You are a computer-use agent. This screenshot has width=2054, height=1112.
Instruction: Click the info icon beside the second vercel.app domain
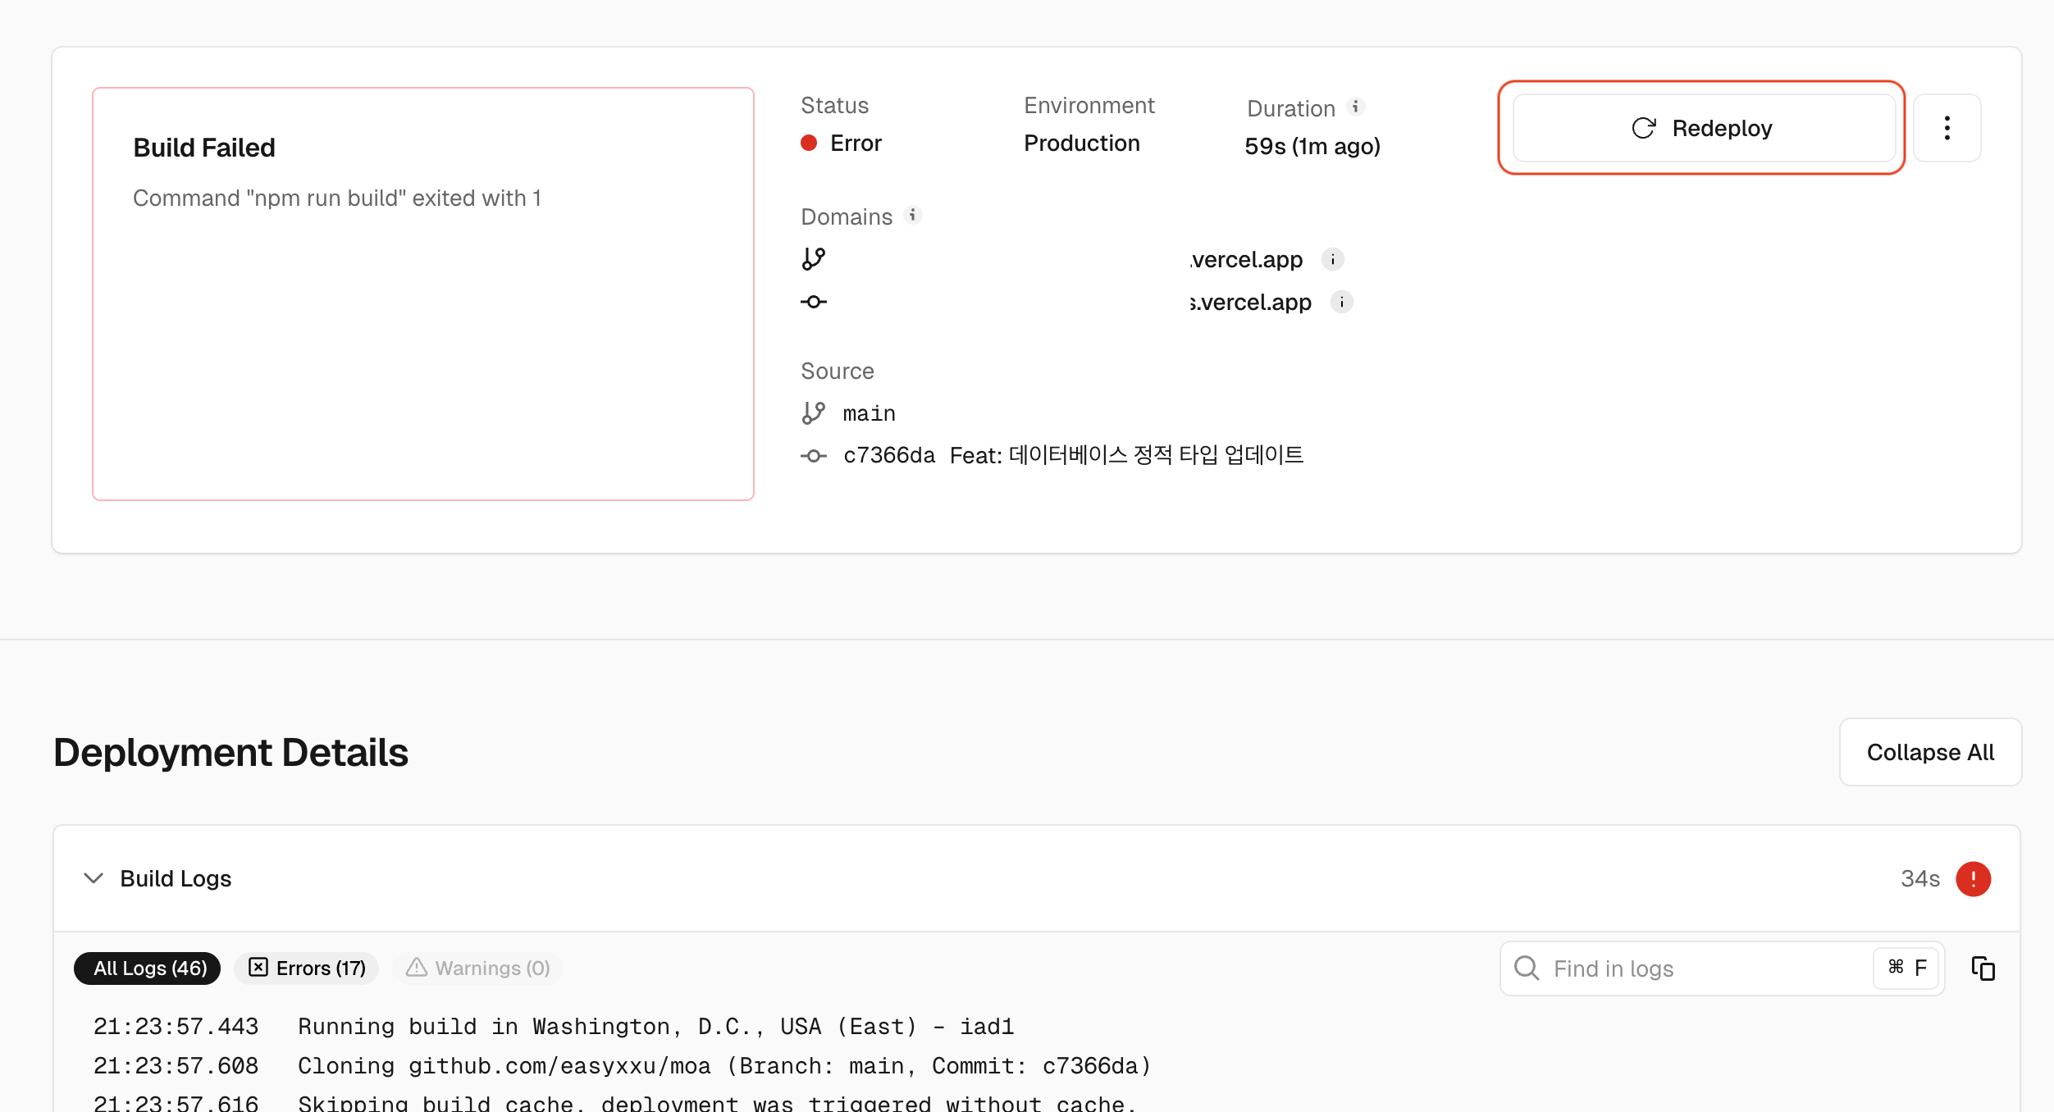click(x=1342, y=303)
